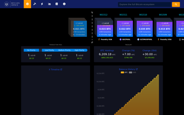Viewport: 184px width, 115px height.
Task: Click the orange search magnifier button
Action: pos(176,4)
